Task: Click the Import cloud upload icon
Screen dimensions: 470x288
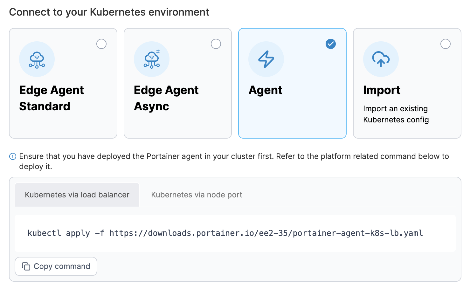Action: click(x=381, y=59)
